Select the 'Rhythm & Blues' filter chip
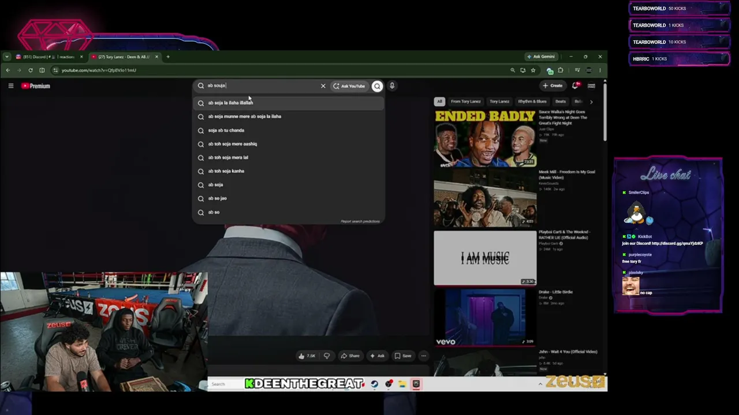 pos(532,101)
